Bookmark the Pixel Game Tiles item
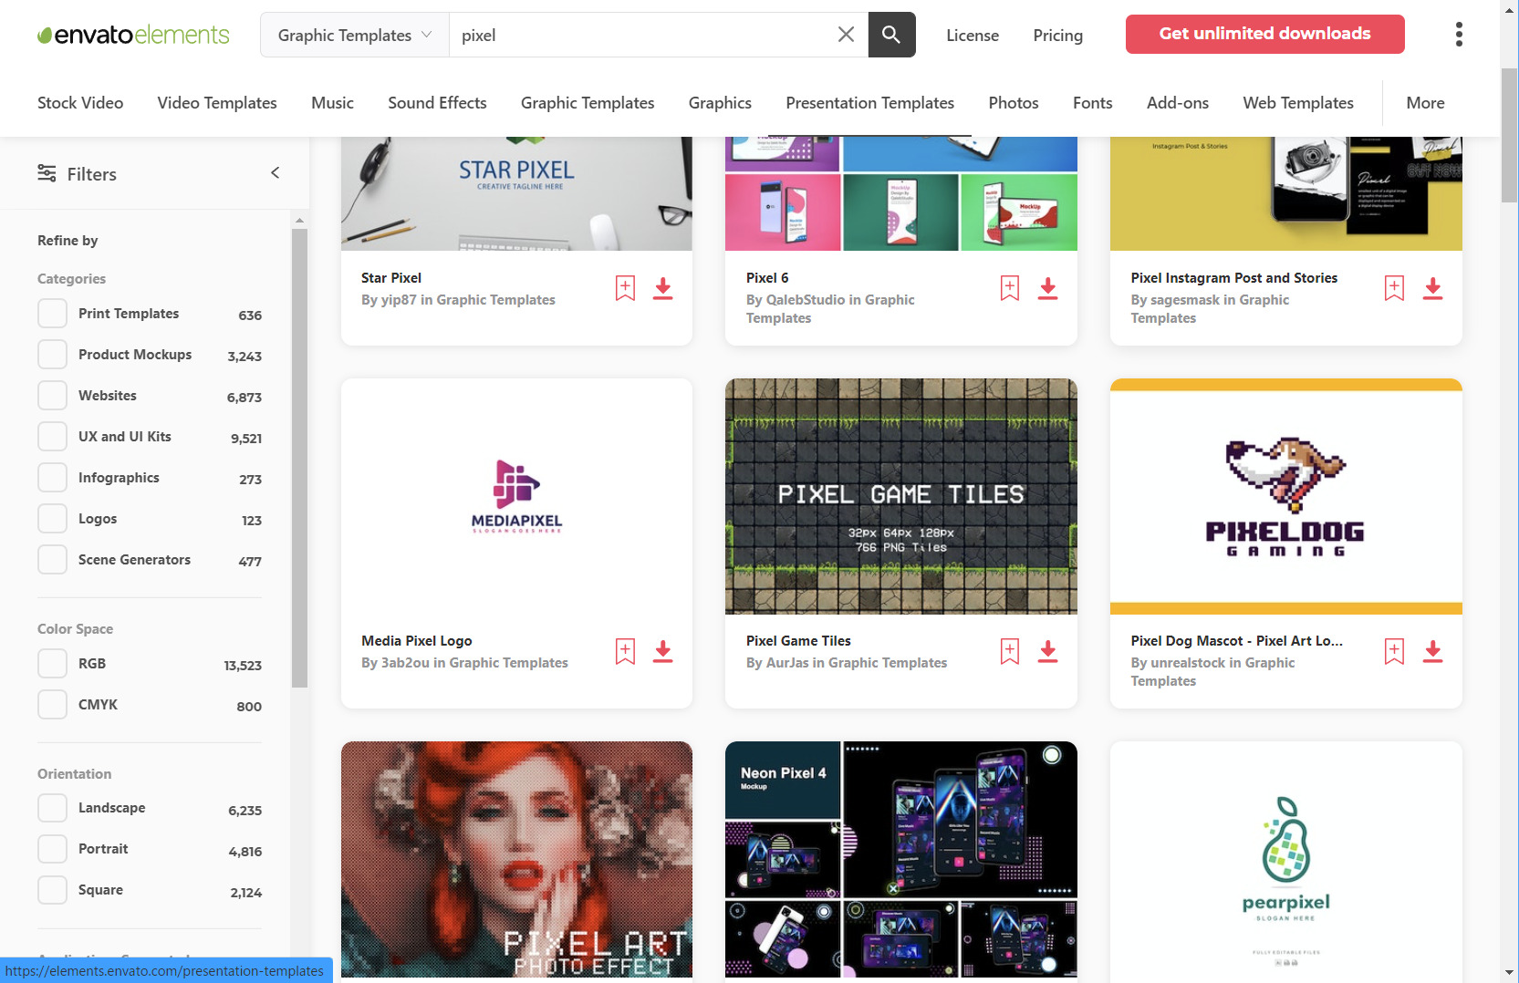 pos(1010,651)
